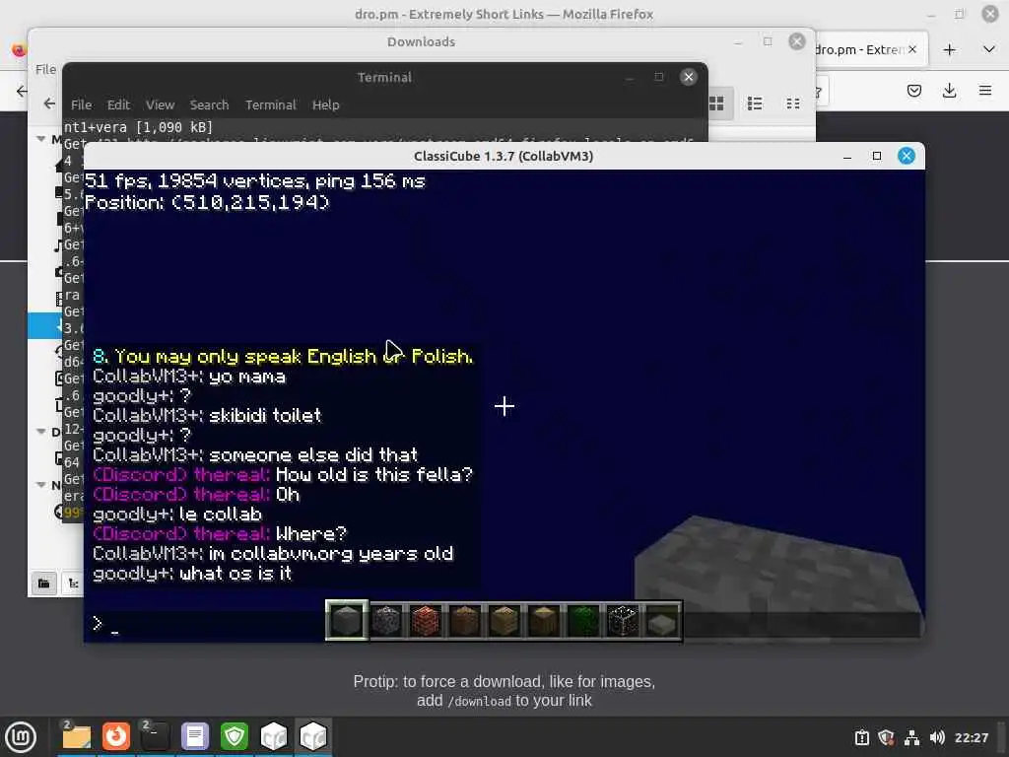This screenshot has height=757, width=1009.
Task: Select the dirt block in hotbar
Action: pyautogui.click(x=465, y=621)
